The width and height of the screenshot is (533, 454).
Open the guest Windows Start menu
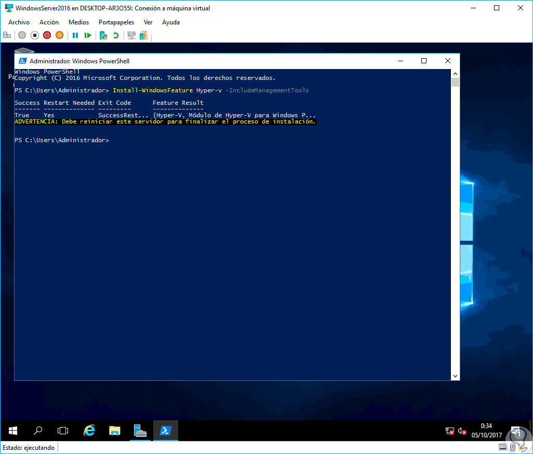pyautogui.click(x=13, y=431)
